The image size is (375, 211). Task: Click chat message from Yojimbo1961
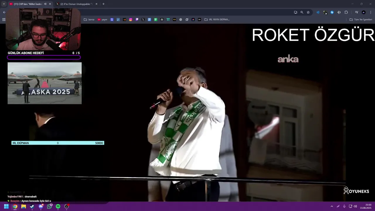[22, 197]
